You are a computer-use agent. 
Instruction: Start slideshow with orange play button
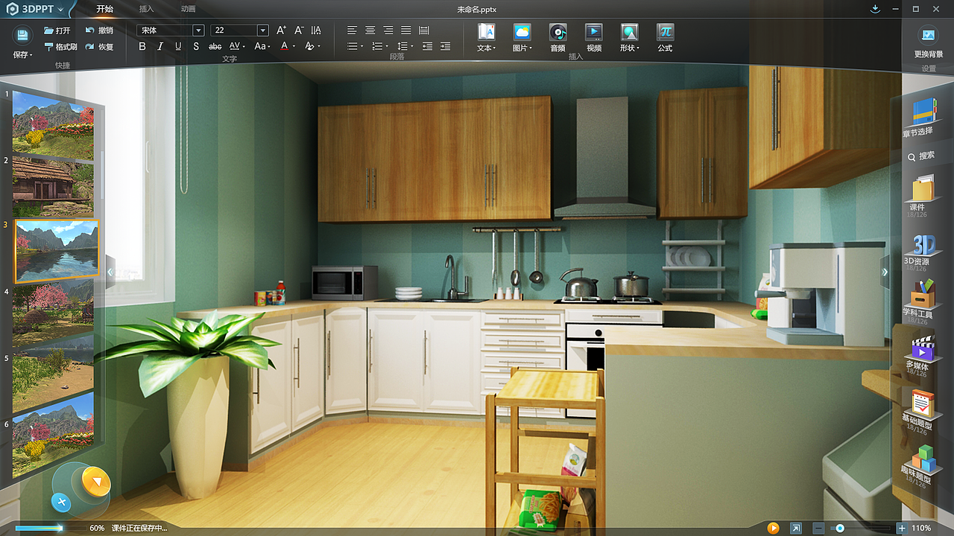(774, 528)
